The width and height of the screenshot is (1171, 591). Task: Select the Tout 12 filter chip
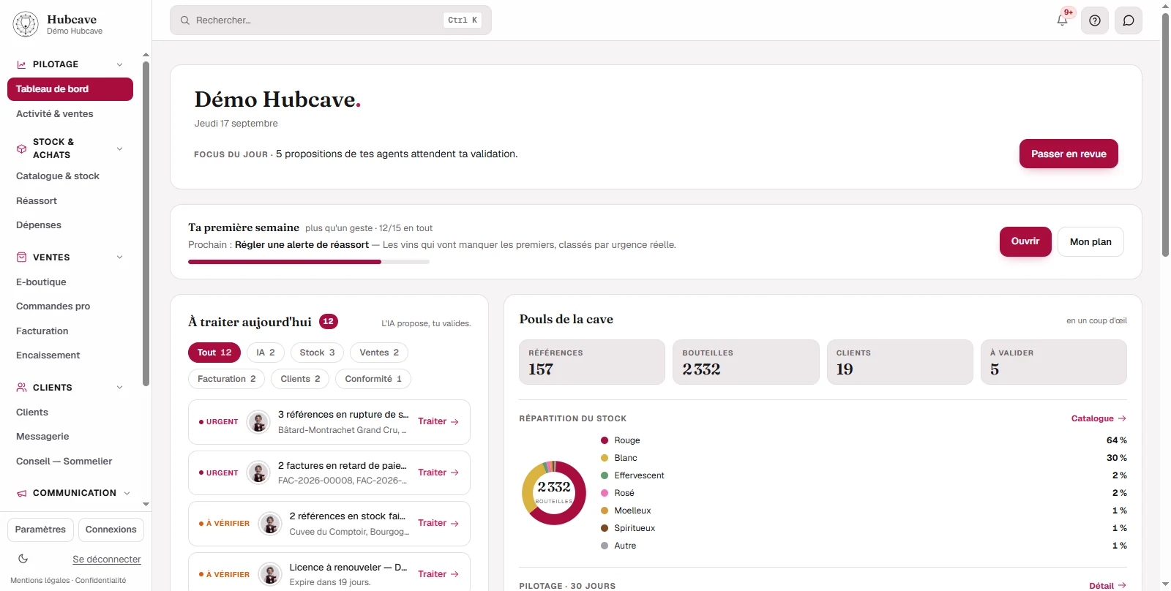point(214,353)
